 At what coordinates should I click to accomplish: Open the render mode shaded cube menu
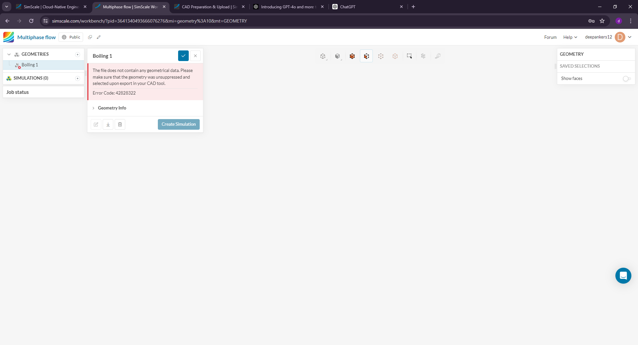pyautogui.click(x=338, y=56)
